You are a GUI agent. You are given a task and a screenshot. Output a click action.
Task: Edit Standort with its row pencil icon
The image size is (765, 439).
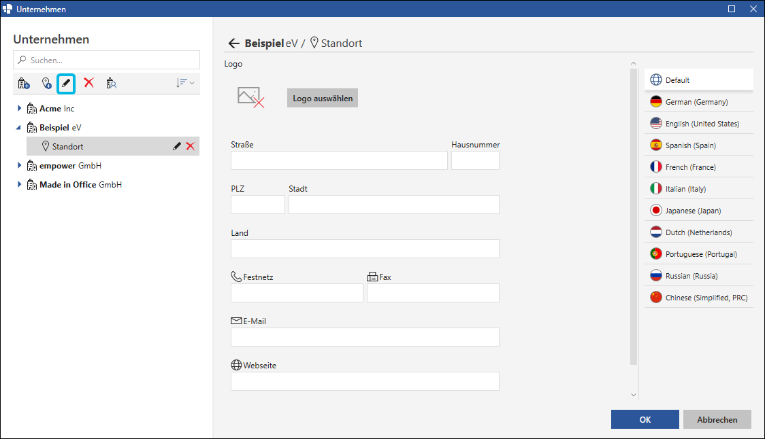(x=176, y=146)
